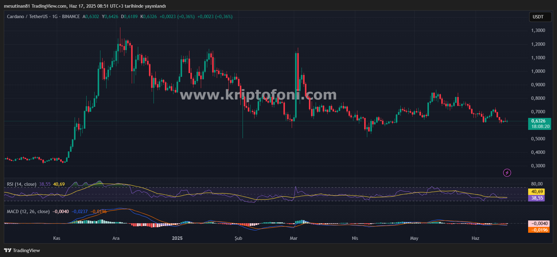This screenshot has width=557, height=257.
Task: Click the Mar month label on time axis
Action: tap(294, 238)
